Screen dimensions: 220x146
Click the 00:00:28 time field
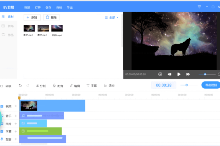click(164, 85)
